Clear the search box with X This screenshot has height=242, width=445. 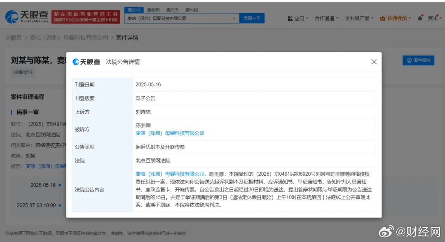click(234, 18)
